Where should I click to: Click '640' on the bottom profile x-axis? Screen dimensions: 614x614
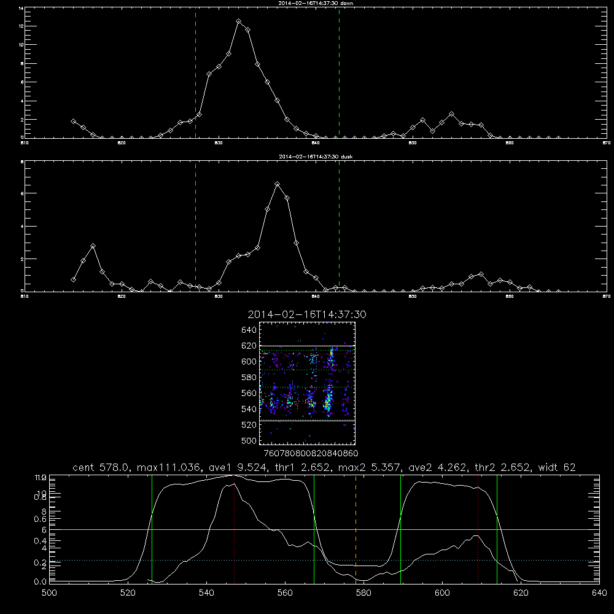[599, 593]
